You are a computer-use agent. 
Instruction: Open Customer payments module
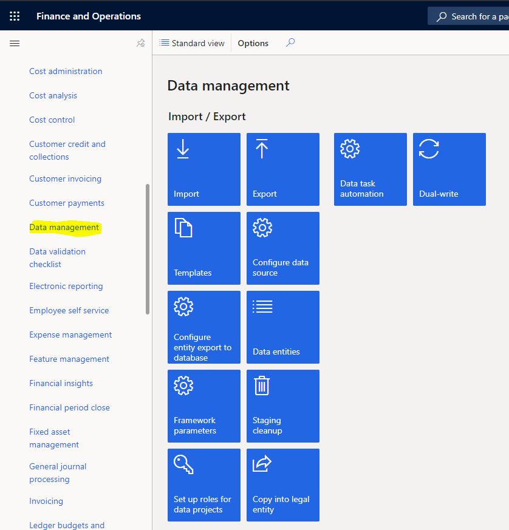coord(67,203)
